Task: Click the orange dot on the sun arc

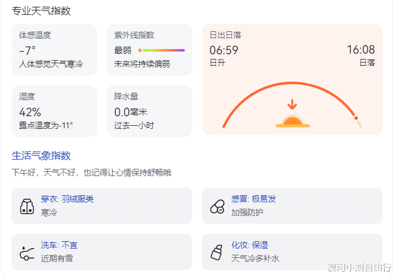Action: pos(355,118)
